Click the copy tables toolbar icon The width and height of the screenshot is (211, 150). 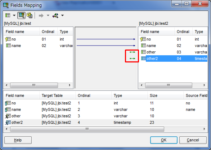point(29,15)
